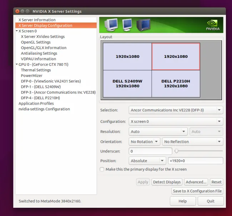Collapse the X Screen 0 tree node
This screenshot has height=216, width=232.
coord(17,31)
